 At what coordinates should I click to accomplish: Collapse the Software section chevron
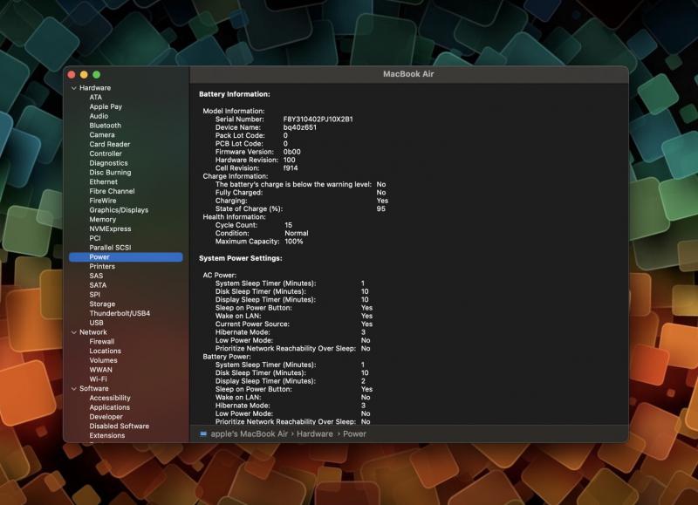74,389
